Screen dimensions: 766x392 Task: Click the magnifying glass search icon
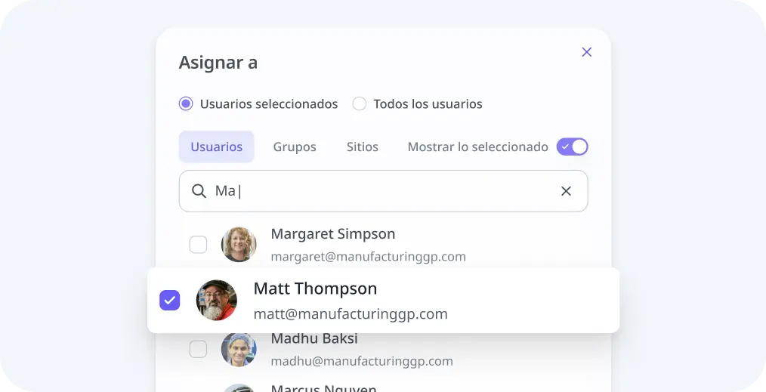[x=199, y=191]
